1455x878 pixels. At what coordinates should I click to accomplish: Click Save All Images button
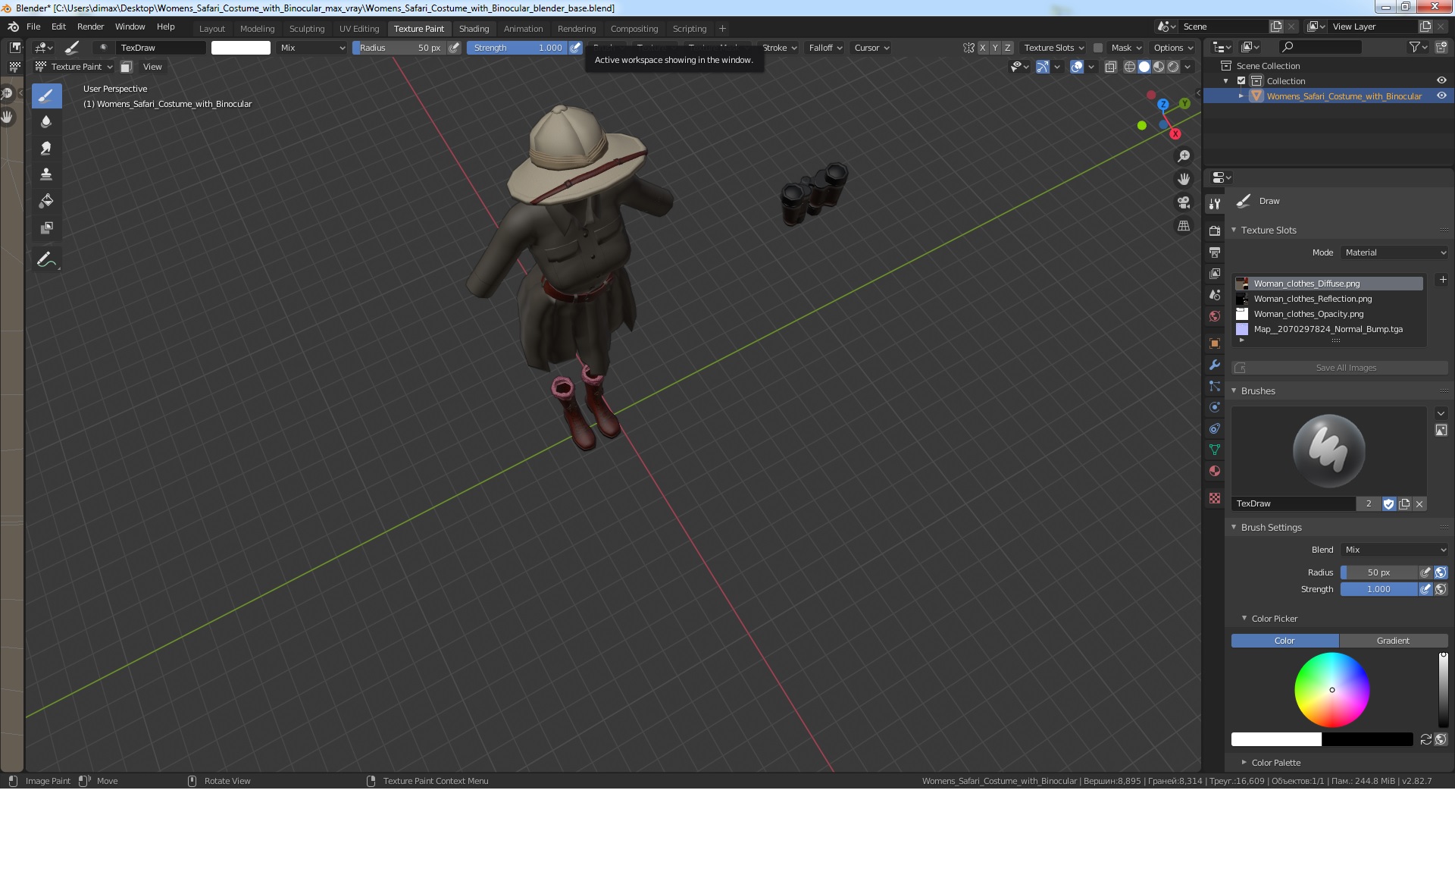click(1340, 368)
